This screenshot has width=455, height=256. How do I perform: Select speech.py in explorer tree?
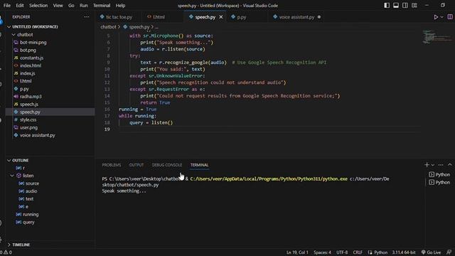pyautogui.click(x=30, y=112)
